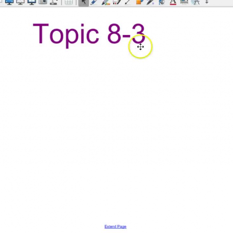Select the Creative Pens tool
The width and height of the screenshot is (233, 233).
[106, 2]
